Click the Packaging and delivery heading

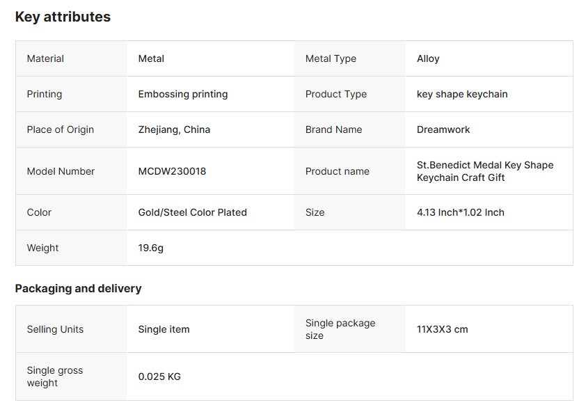pos(78,288)
